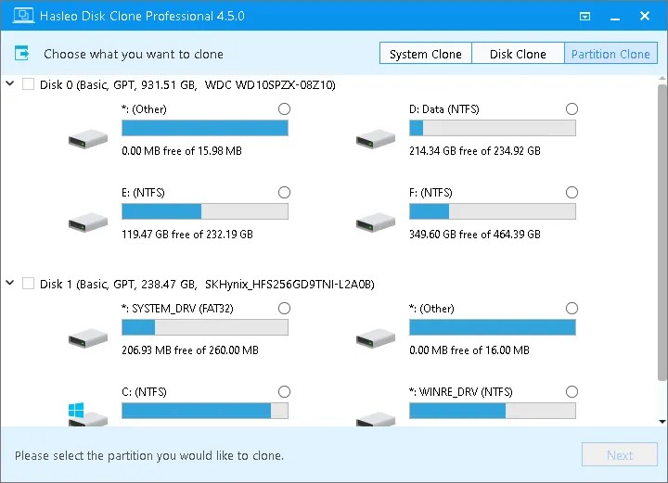Collapse the Disk 0 partition list
Screen dimensions: 668x483
(x=10, y=83)
